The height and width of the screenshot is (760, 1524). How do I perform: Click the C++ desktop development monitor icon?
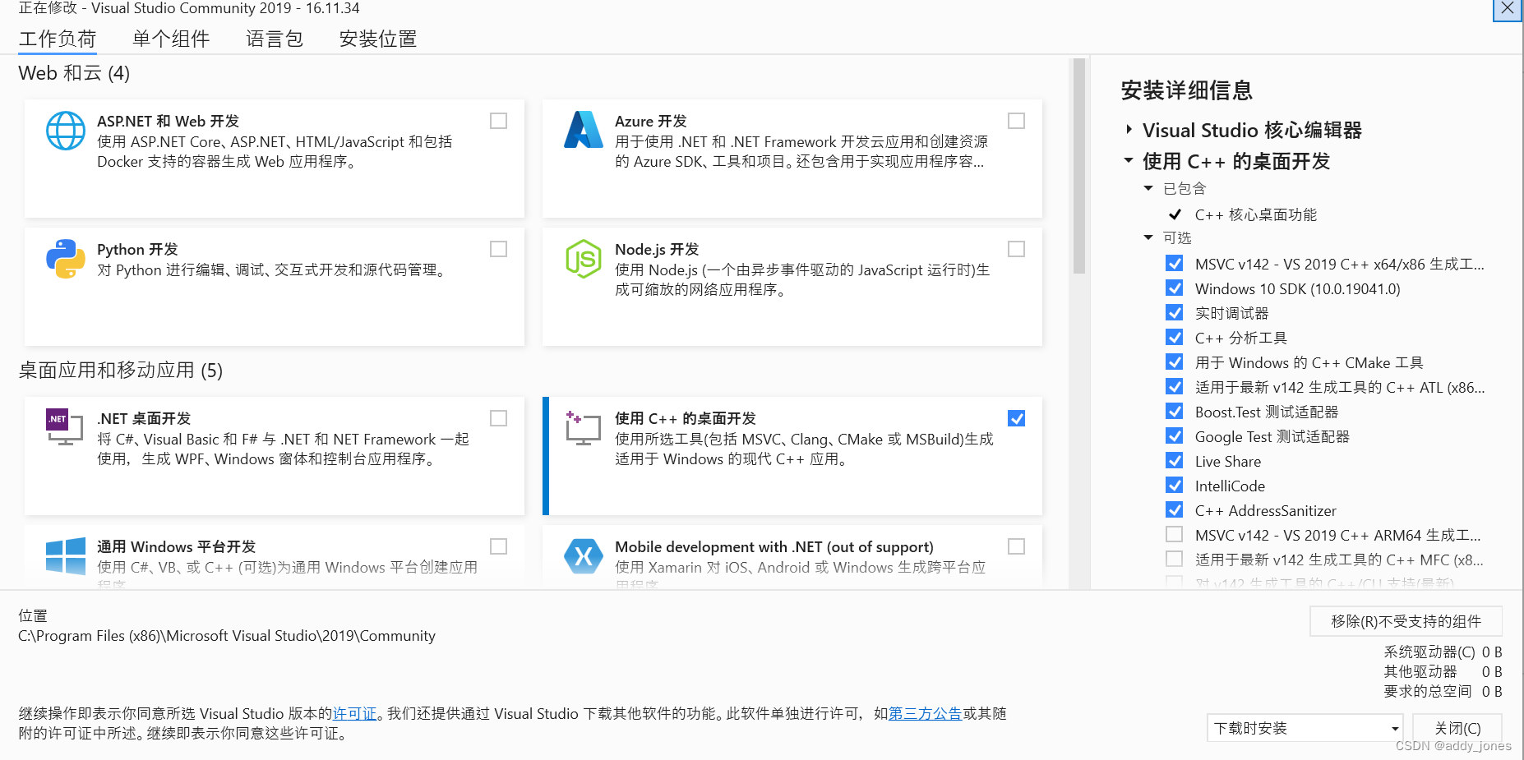[584, 428]
